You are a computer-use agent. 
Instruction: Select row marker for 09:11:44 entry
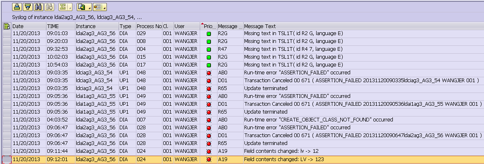[7, 151]
